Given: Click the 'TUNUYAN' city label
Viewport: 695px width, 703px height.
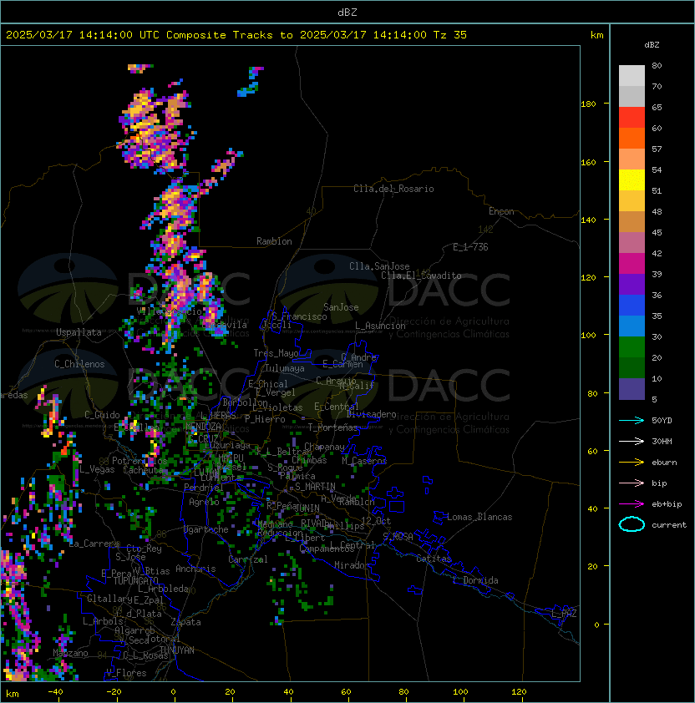Looking at the screenshot, I should coord(177,650).
